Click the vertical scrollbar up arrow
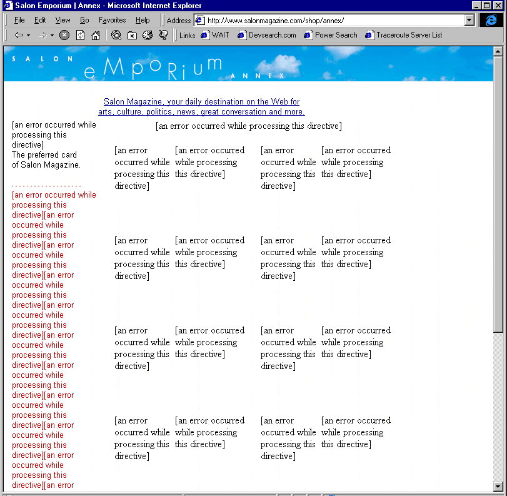The width and height of the screenshot is (507, 496). (498, 51)
